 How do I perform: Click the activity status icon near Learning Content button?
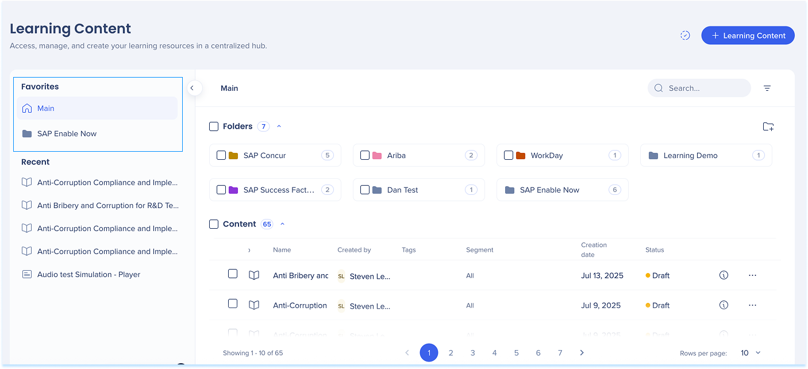[x=685, y=36]
